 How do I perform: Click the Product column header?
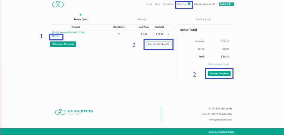tap(76, 27)
